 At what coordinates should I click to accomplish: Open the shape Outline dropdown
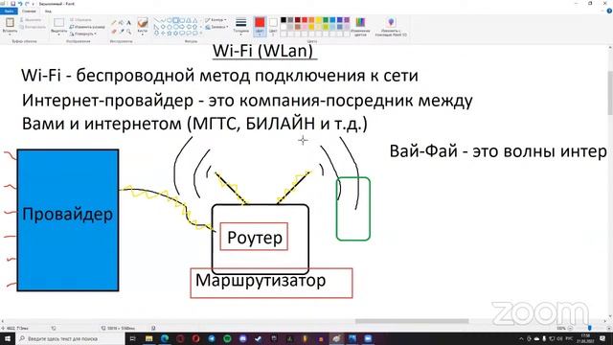pyautogui.click(x=216, y=20)
